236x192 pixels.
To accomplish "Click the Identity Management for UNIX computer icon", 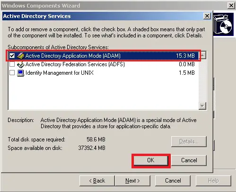I will [x=20, y=73].
